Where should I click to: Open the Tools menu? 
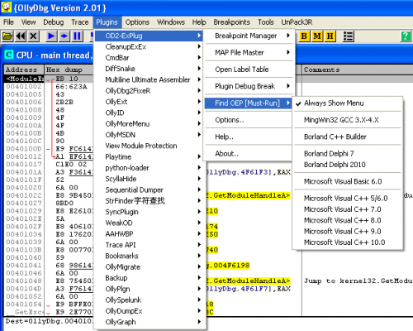pyautogui.click(x=266, y=22)
